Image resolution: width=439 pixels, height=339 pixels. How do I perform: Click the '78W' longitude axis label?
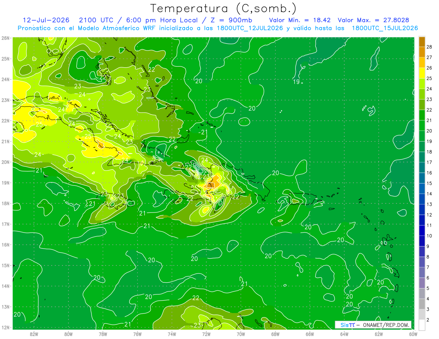point(103,334)
